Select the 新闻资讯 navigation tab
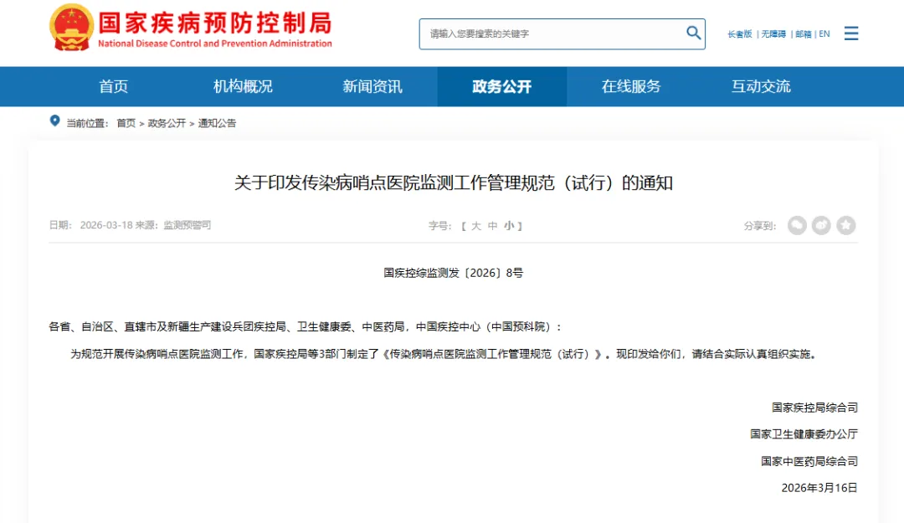 [372, 86]
